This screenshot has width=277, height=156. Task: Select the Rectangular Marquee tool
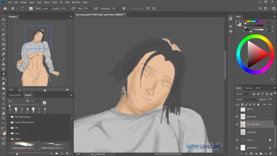point(3,24)
